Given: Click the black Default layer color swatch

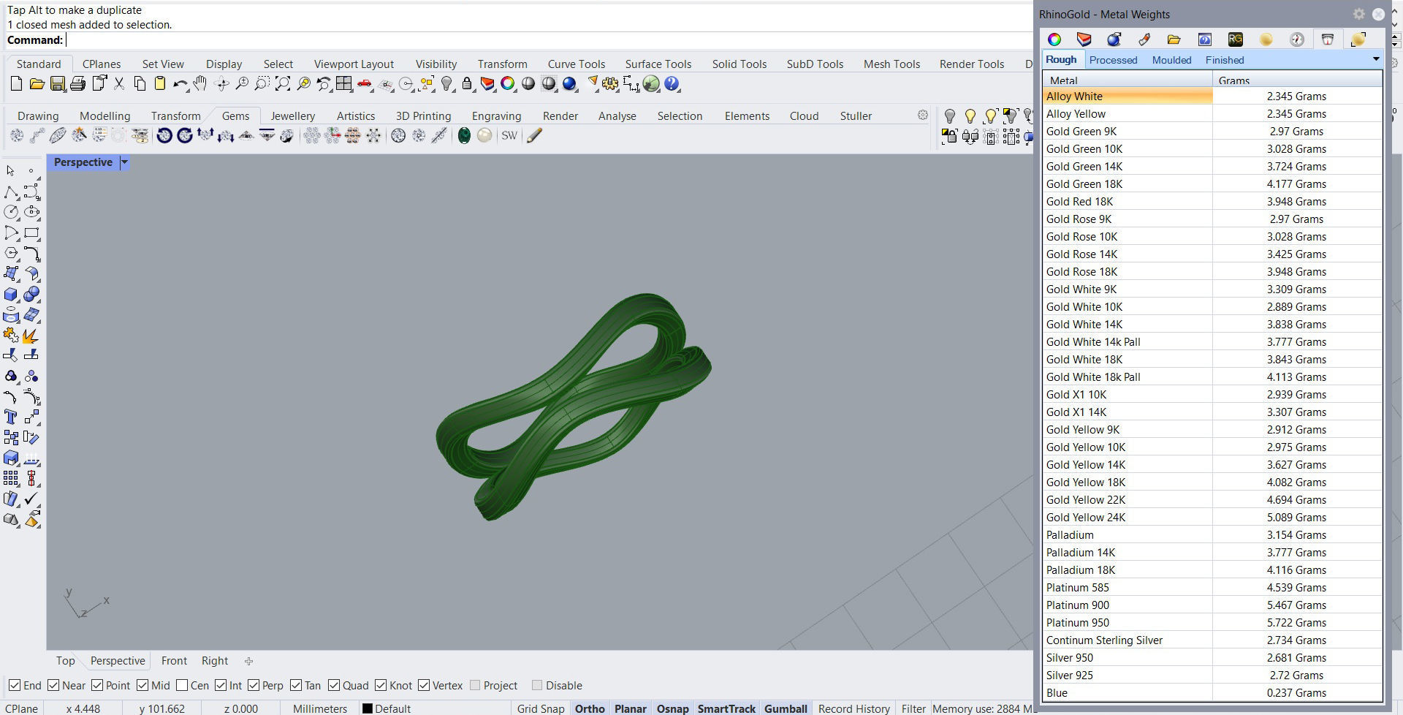Looking at the screenshot, I should tap(368, 708).
